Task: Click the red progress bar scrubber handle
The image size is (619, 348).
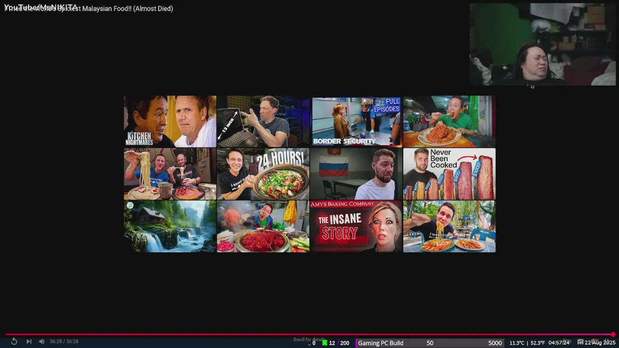Action: pos(613,334)
